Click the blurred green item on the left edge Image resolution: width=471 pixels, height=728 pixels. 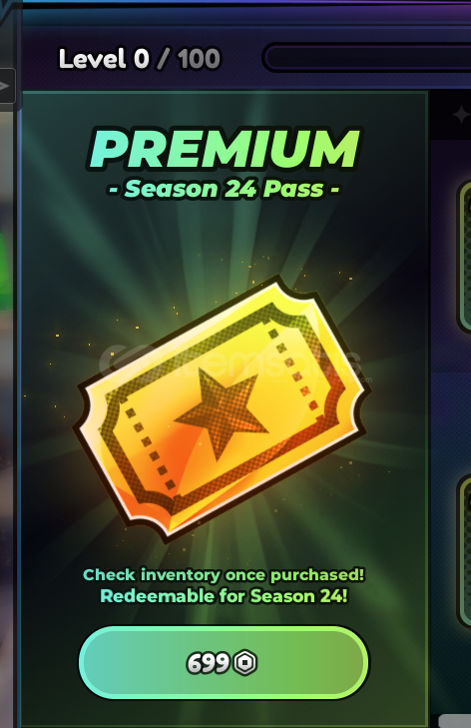6,272
